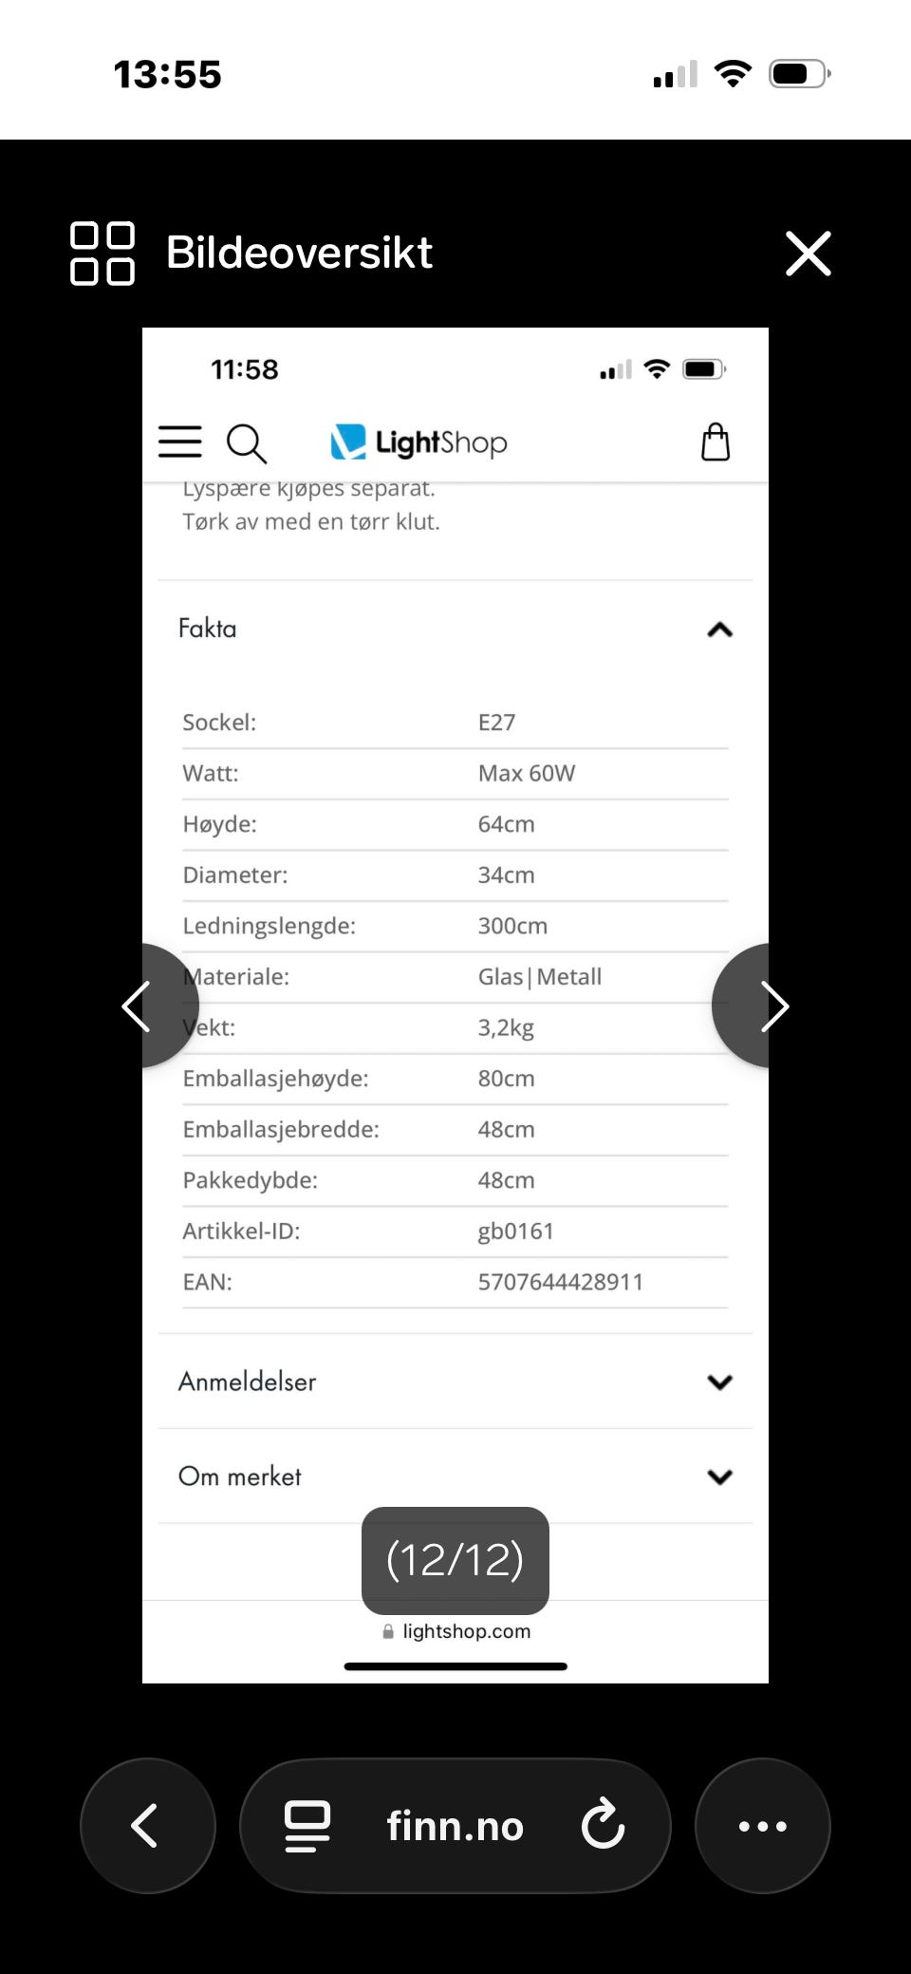911x1974 pixels.
Task: Open the Bildeoversikt image grid icon
Action: (102, 254)
